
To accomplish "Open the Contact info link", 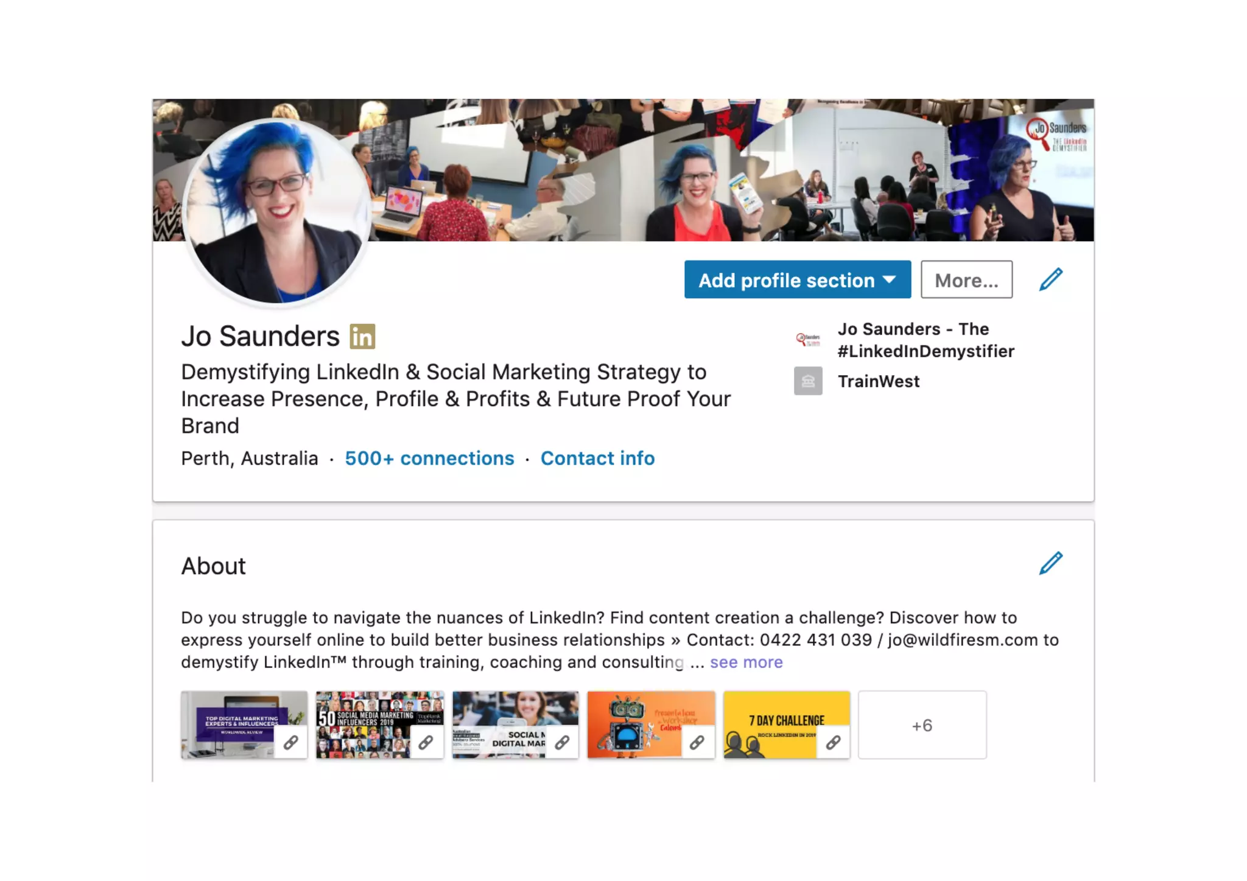I will [x=597, y=458].
